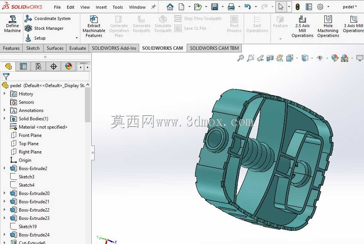Click the Rebuild traffic light icon
Image resolution: width=364 pixels, height=244 pixels.
point(297,7)
